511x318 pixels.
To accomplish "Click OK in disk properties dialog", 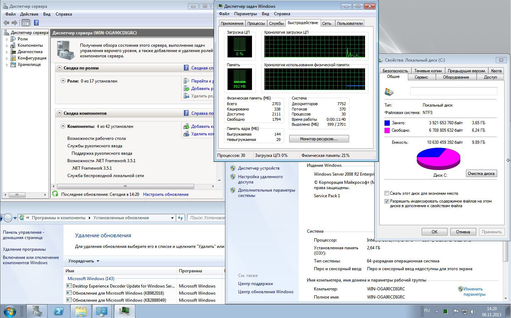I will click(434, 232).
